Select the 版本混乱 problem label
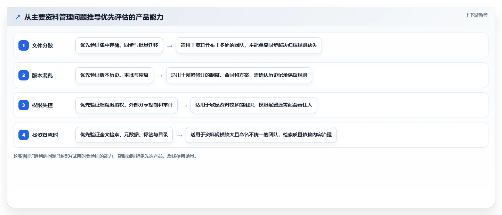 (42, 75)
